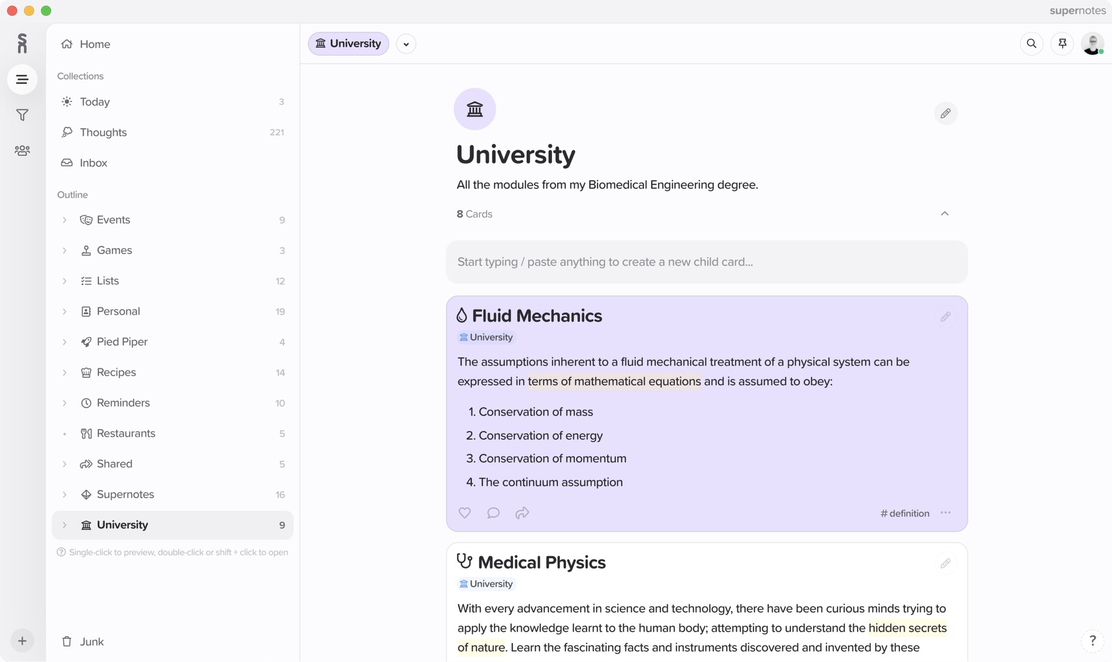The height and width of the screenshot is (662, 1112).
Task: Expand the Pied Piper outline item
Action: click(64, 342)
